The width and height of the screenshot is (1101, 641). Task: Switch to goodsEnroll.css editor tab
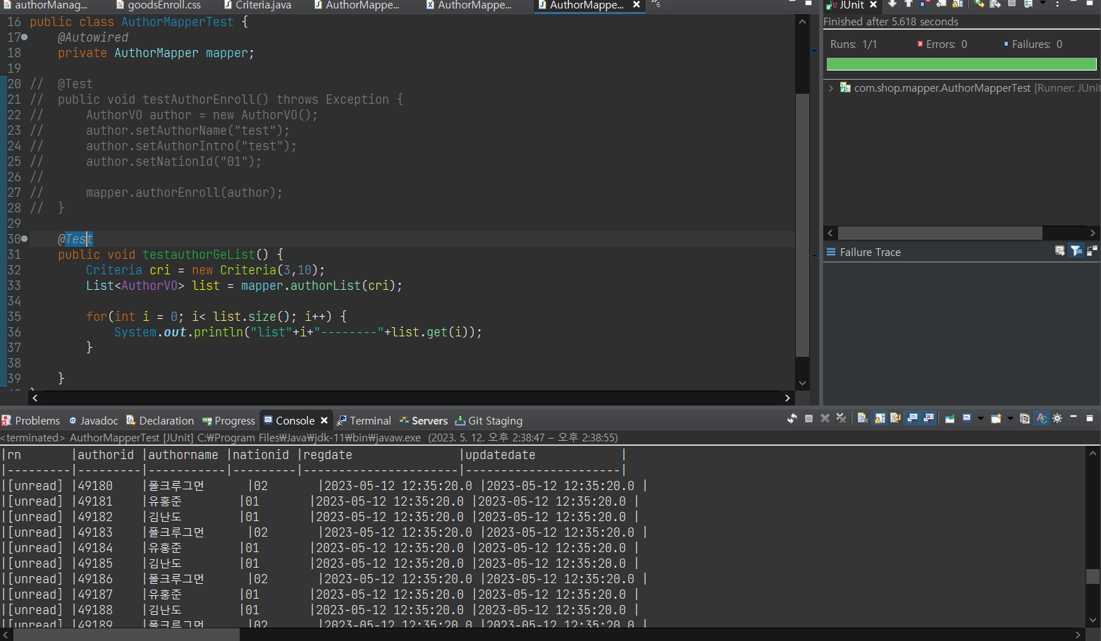click(158, 5)
